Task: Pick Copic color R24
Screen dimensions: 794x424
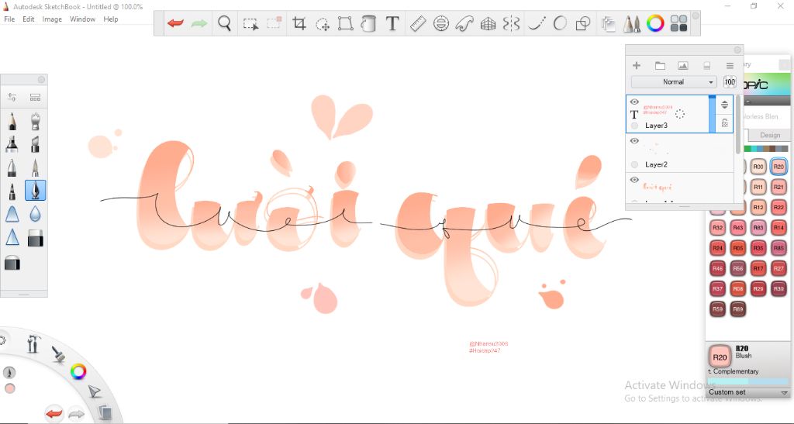Action: 717,248
